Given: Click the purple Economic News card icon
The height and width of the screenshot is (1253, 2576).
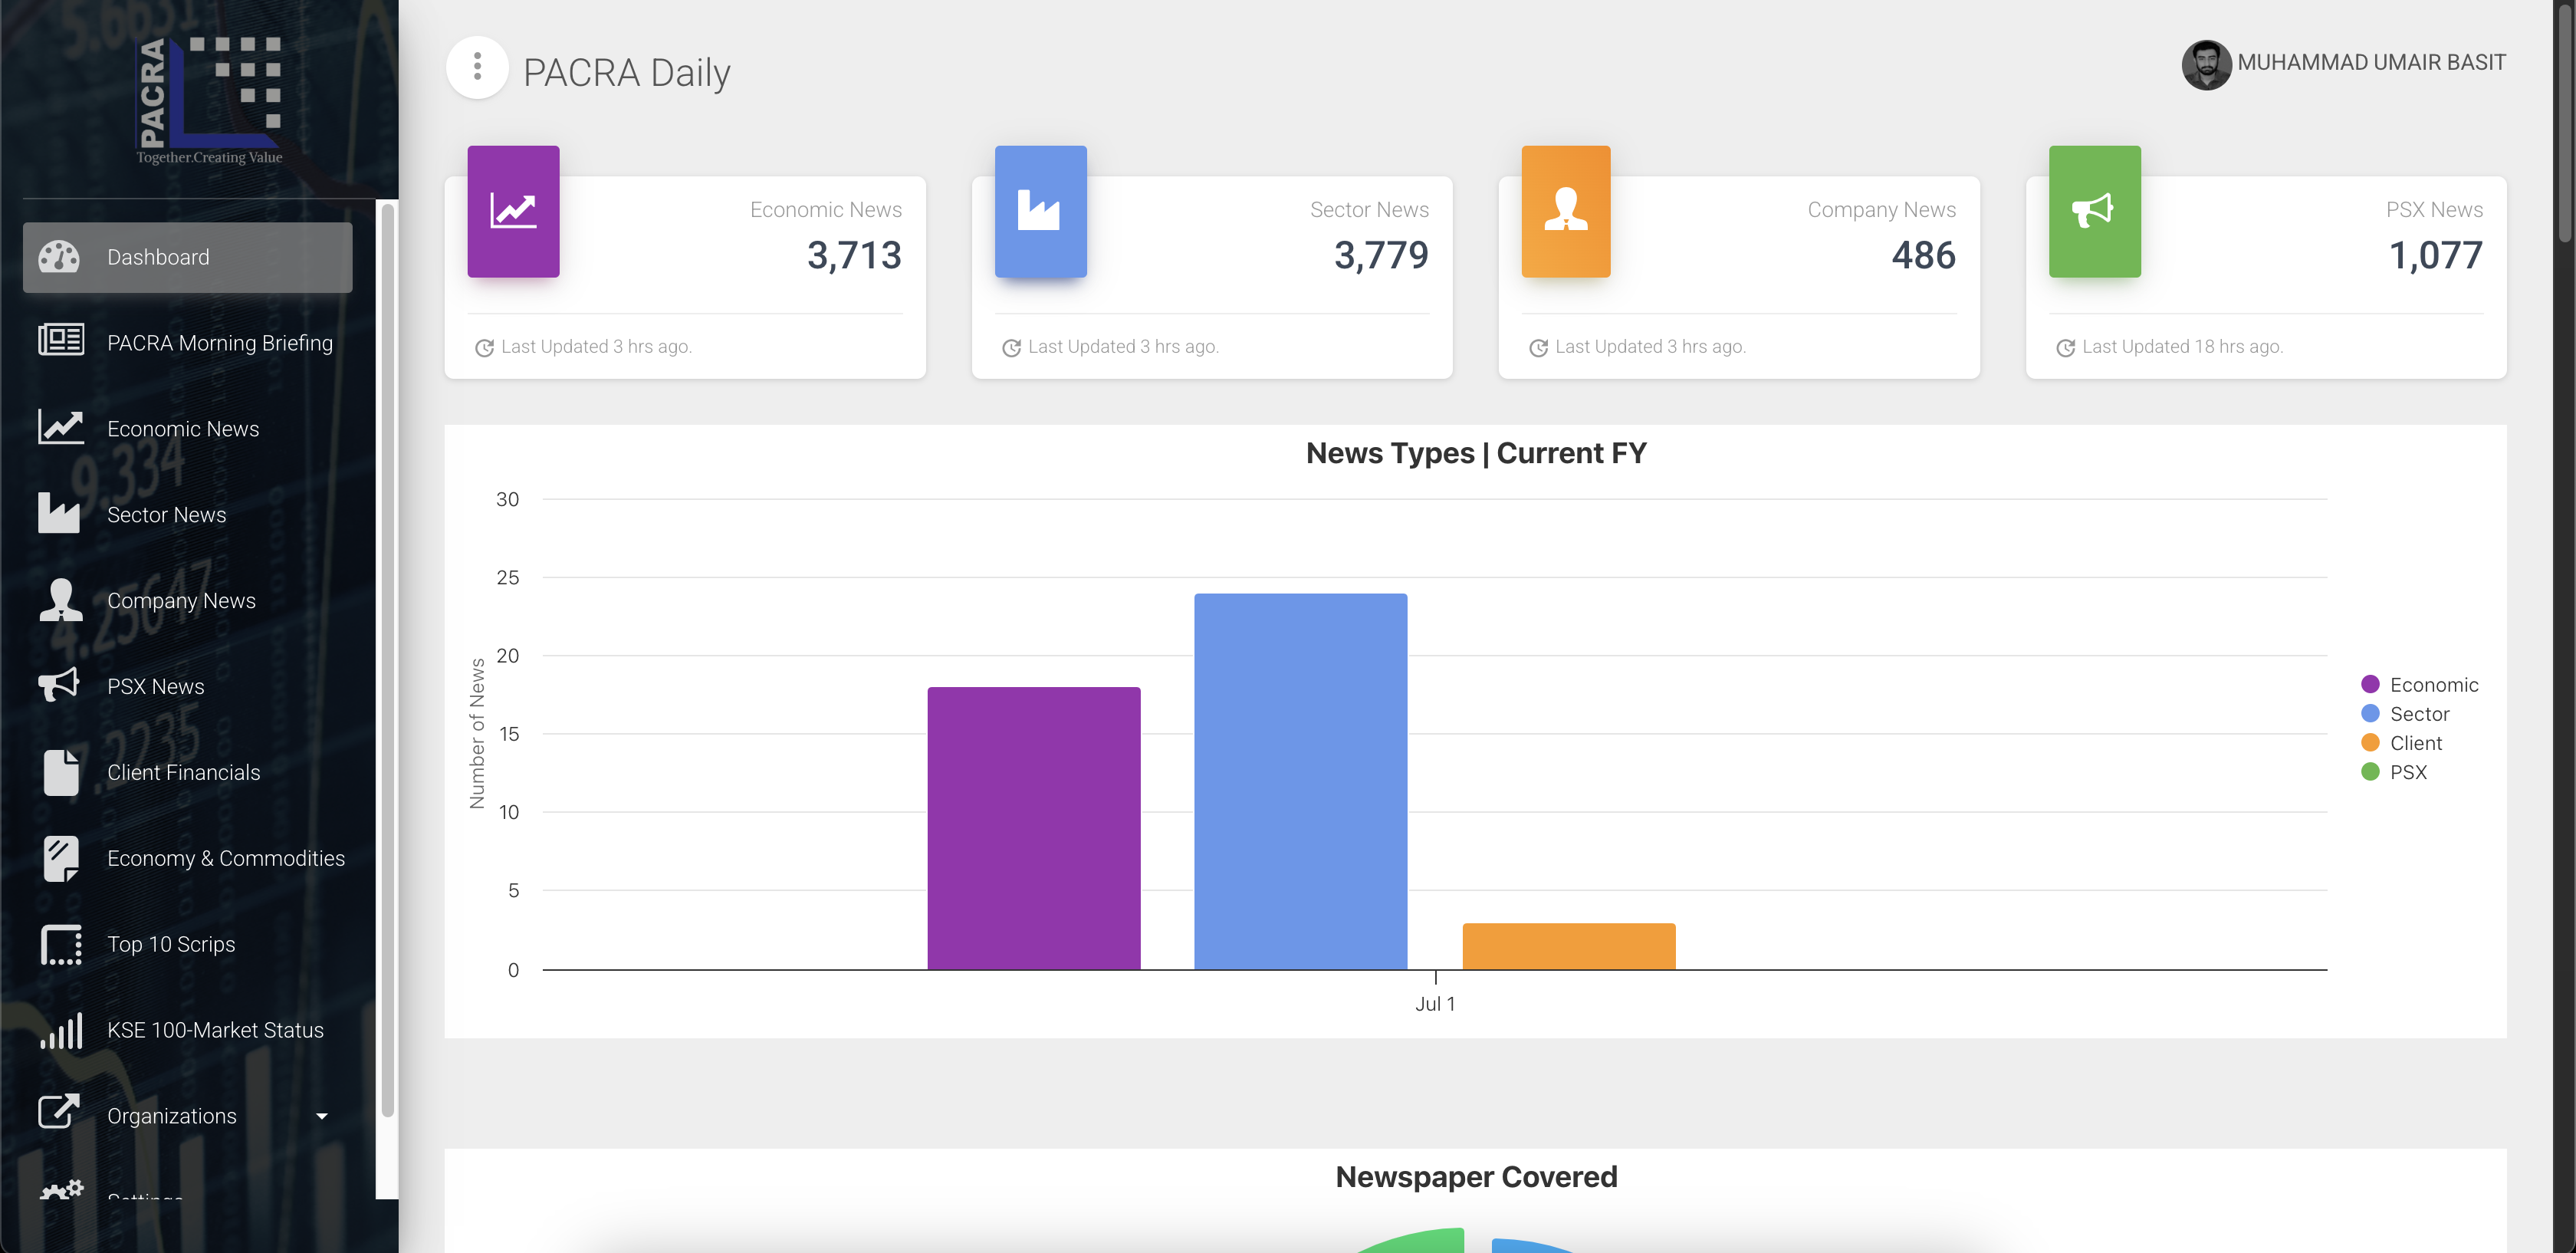Looking at the screenshot, I should (x=513, y=211).
